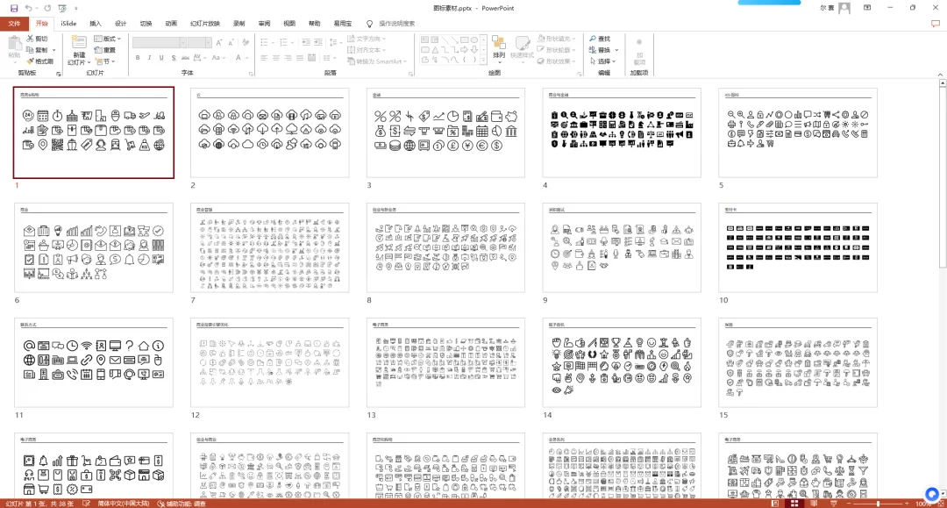Screen dimensions: 947x508
Task: Switch to the iSlide tab
Action: (68, 24)
